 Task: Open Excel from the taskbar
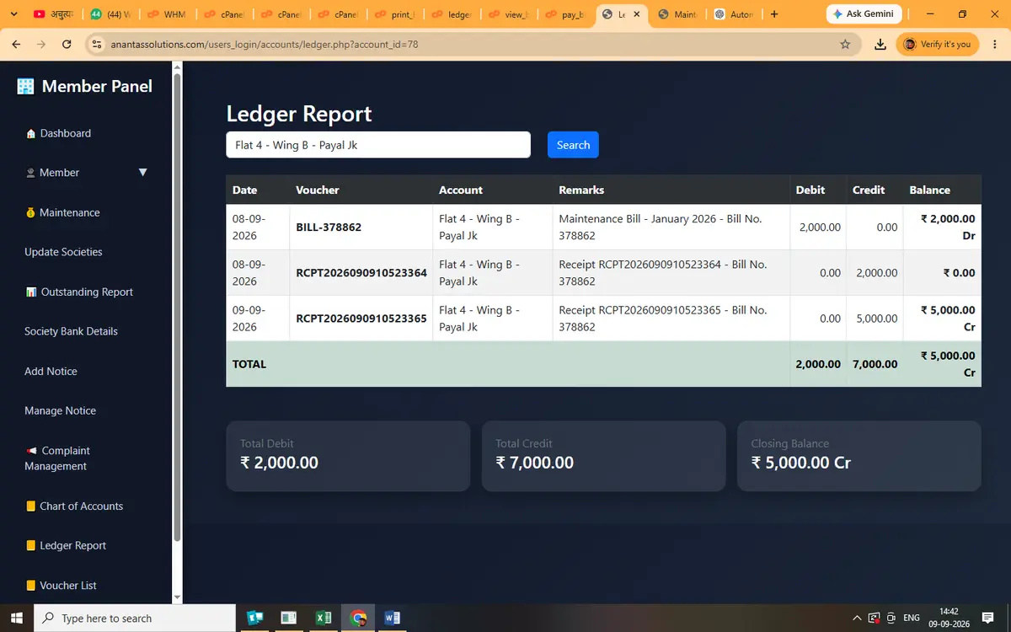324,618
